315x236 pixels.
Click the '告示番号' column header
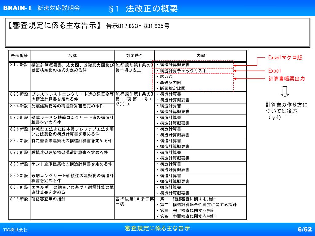point(19,56)
